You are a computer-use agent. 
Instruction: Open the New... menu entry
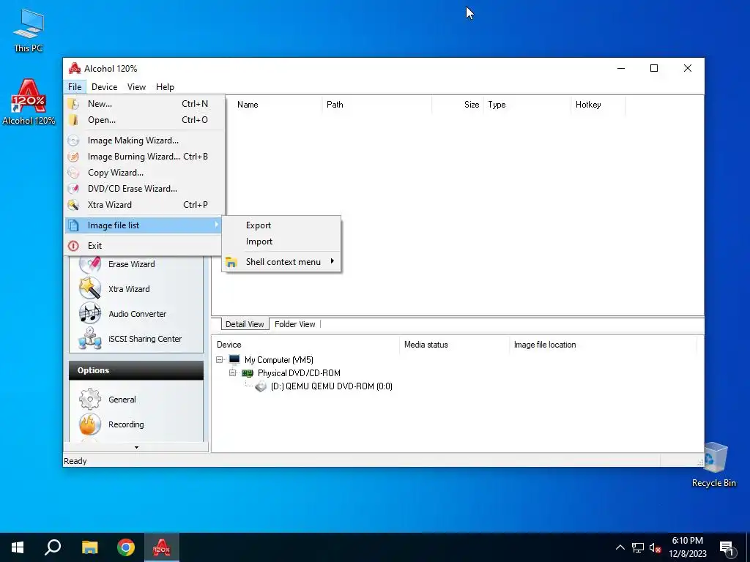pos(144,104)
